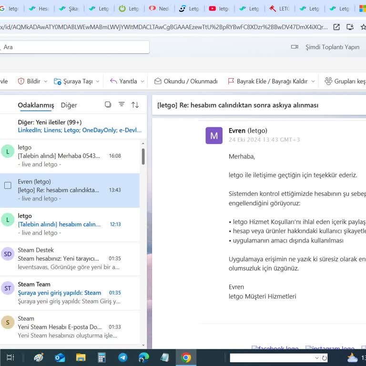Click the Bayrak Ekle flag icon
The height and width of the screenshot is (366, 366).
click(x=231, y=81)
